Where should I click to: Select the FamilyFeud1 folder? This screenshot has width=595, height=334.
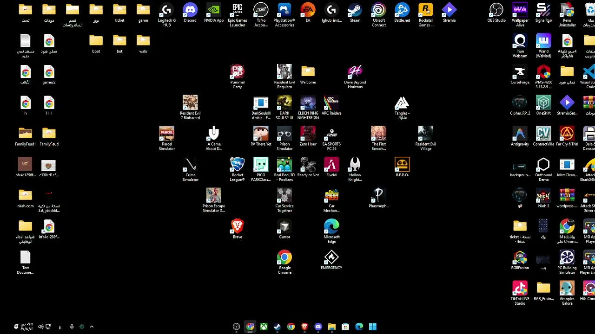pyautogui.click(x=25, y=136)
